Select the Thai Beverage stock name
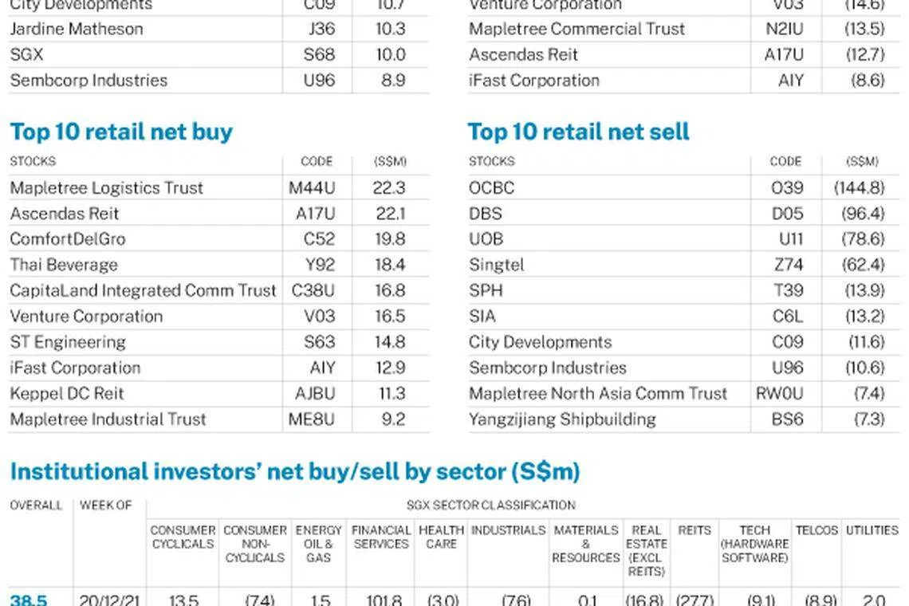The height and width of the screenshot is (606, 909). 64,265
